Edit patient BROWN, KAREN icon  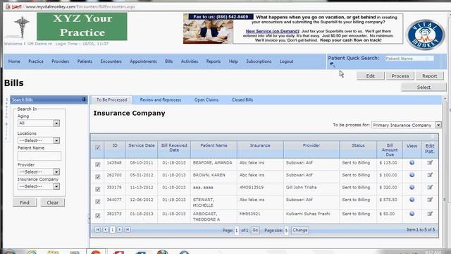coord(430,175)
